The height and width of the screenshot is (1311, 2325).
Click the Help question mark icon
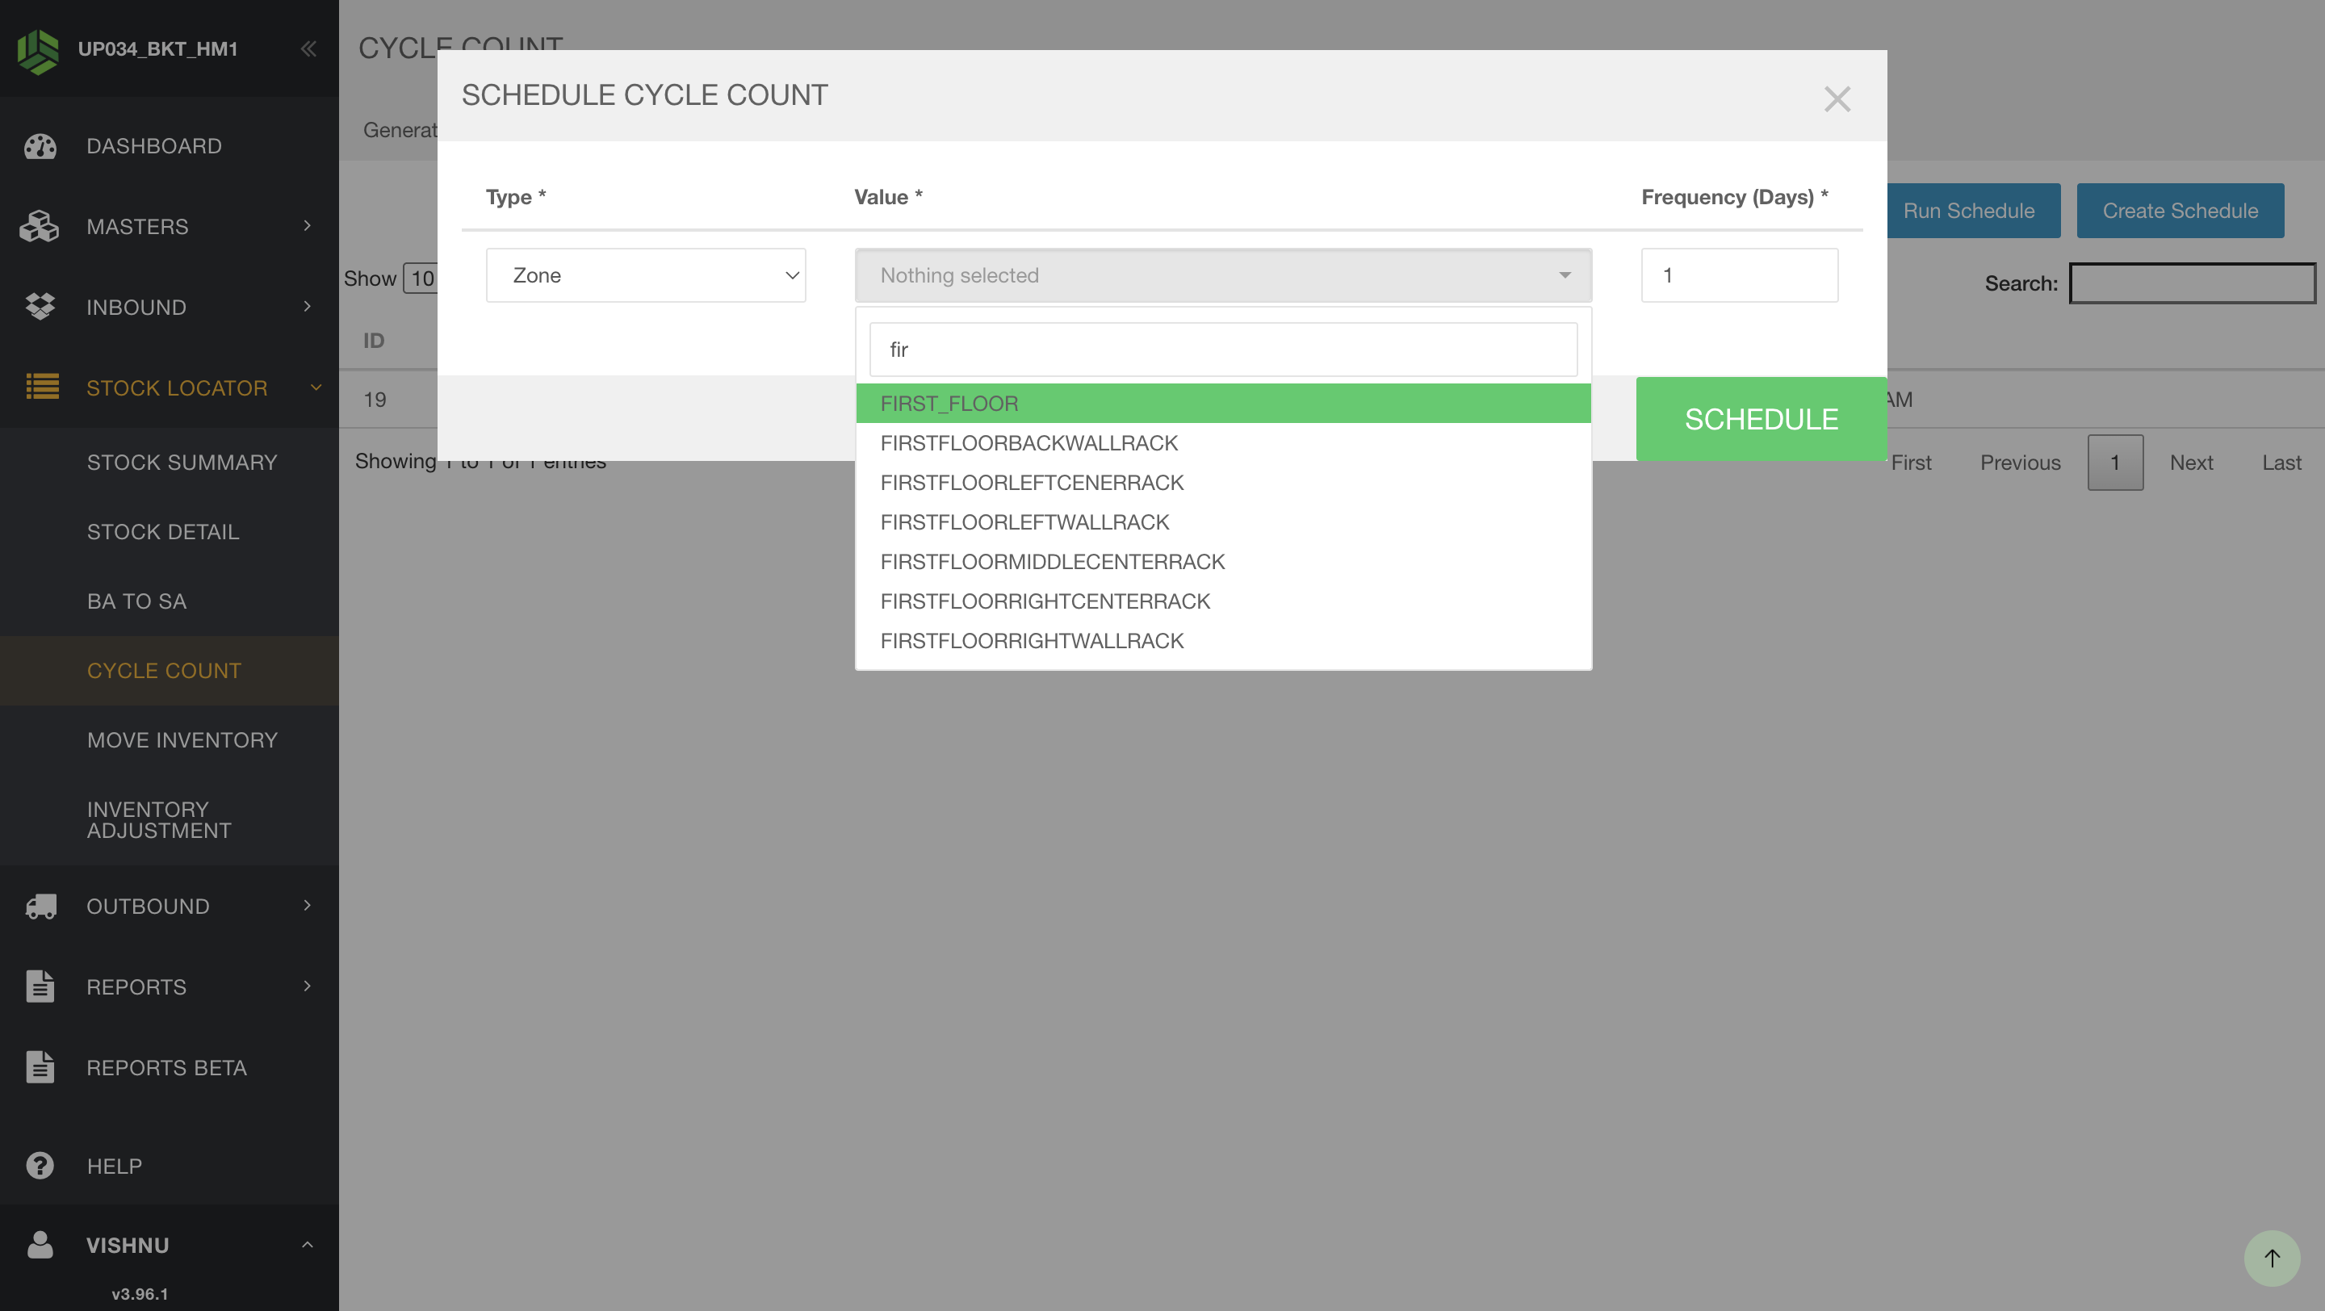point(40,1166)
